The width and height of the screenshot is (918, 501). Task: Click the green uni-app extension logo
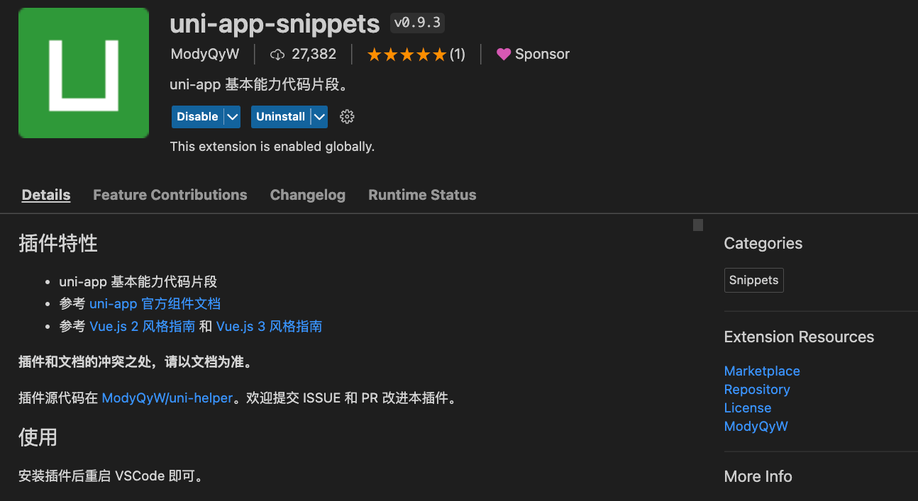coord(84,73)
